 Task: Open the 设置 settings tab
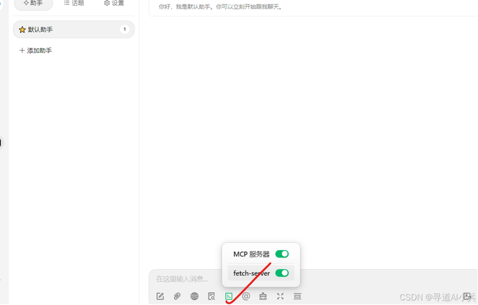(113, 4)
